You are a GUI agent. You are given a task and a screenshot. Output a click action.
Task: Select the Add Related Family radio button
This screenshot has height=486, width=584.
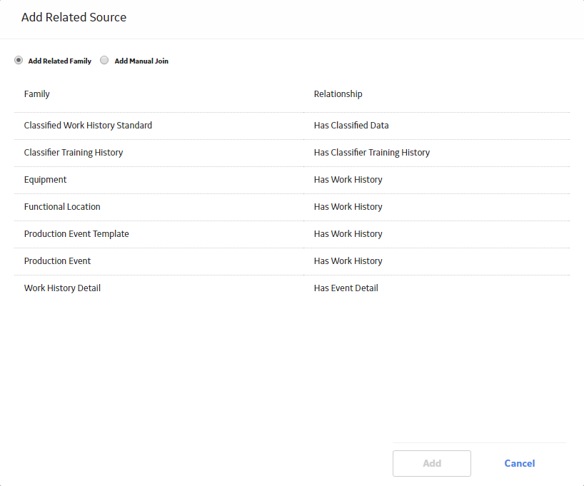tap(19, 61)
